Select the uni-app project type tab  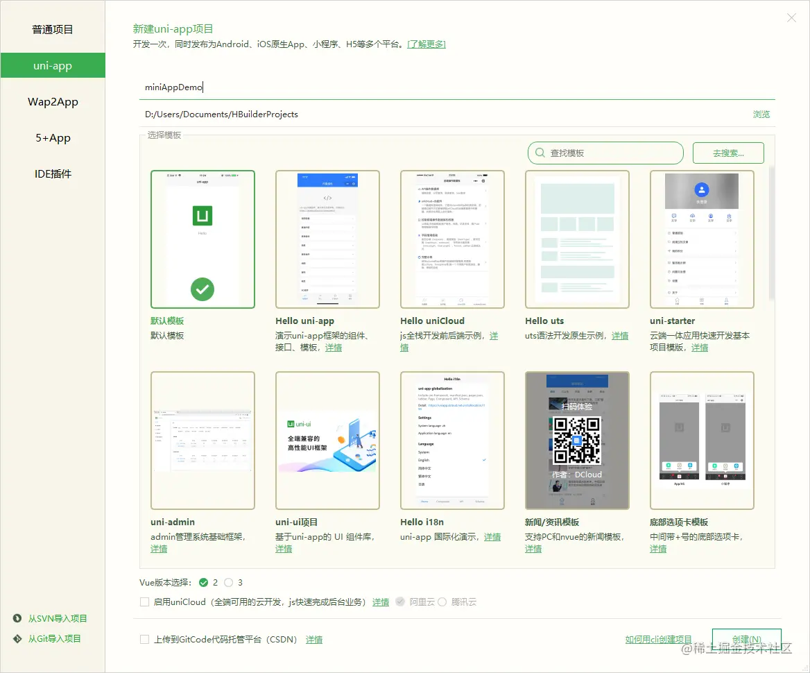(x=52, y=66)
